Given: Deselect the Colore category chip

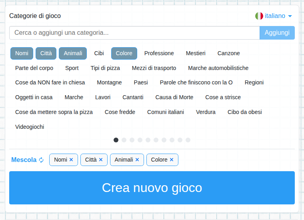Looking at the screenshot, I should (x=124, y=53).
